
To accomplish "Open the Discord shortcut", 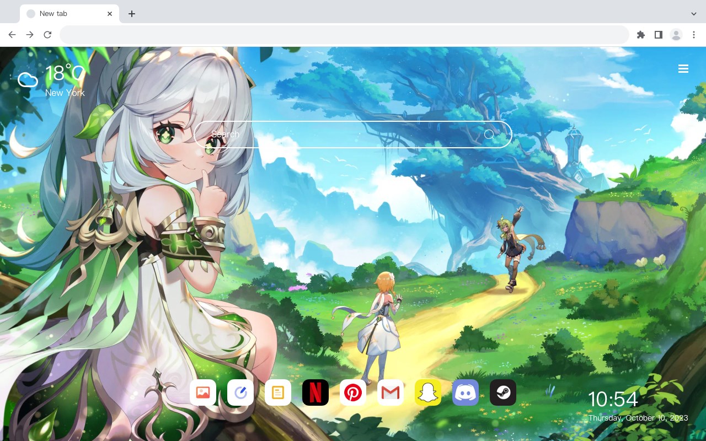I will tap(466, 392).
